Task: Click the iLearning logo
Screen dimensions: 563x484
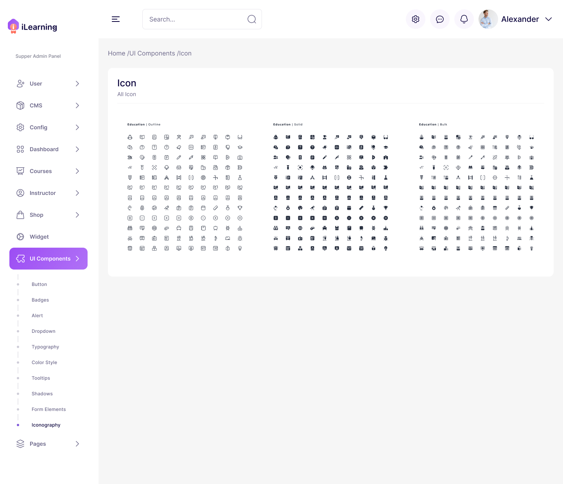Action: pos(32,27)
